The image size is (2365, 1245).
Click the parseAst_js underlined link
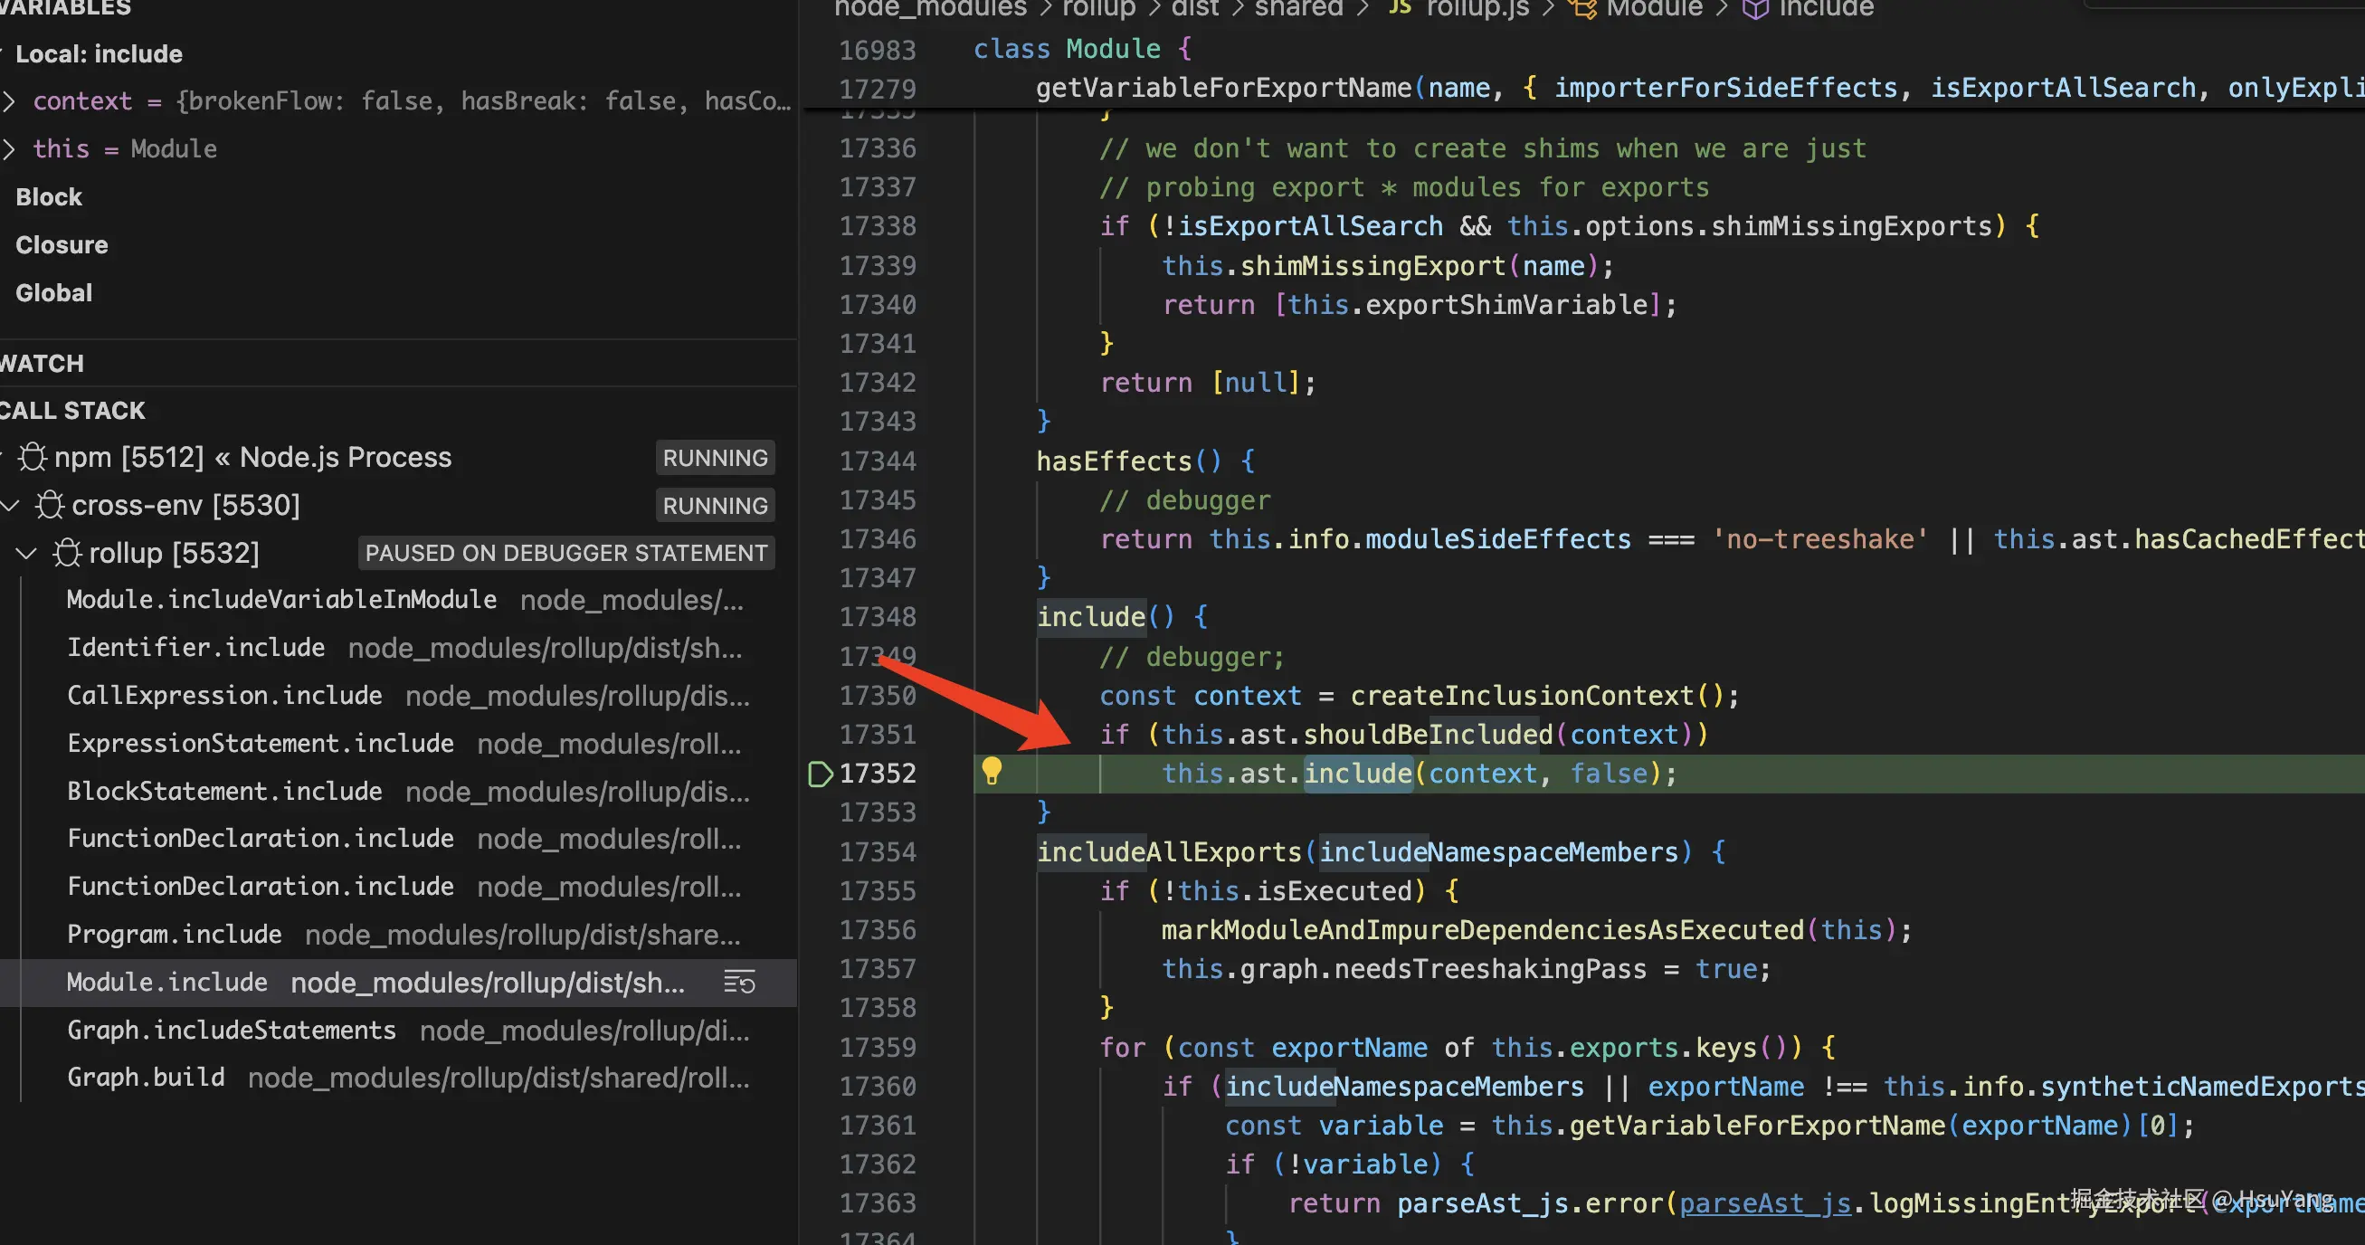pyautogui.click(x=1764, y=1202)
